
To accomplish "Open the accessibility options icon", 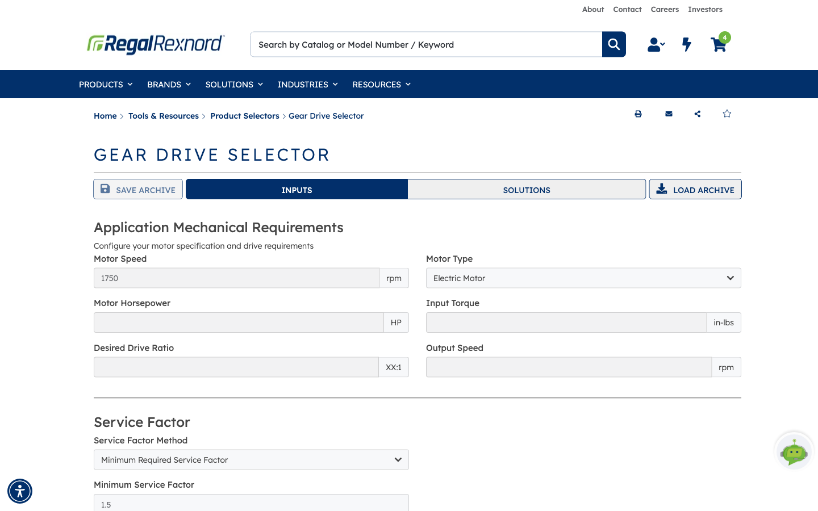I will [x=20, y=491].
